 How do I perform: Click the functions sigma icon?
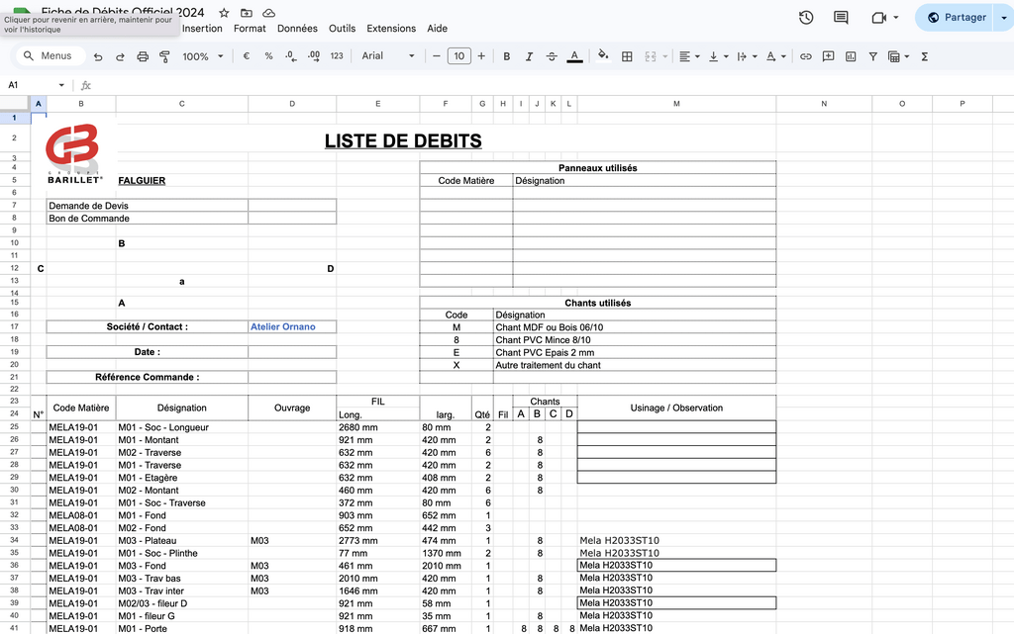tap(925, 56)
